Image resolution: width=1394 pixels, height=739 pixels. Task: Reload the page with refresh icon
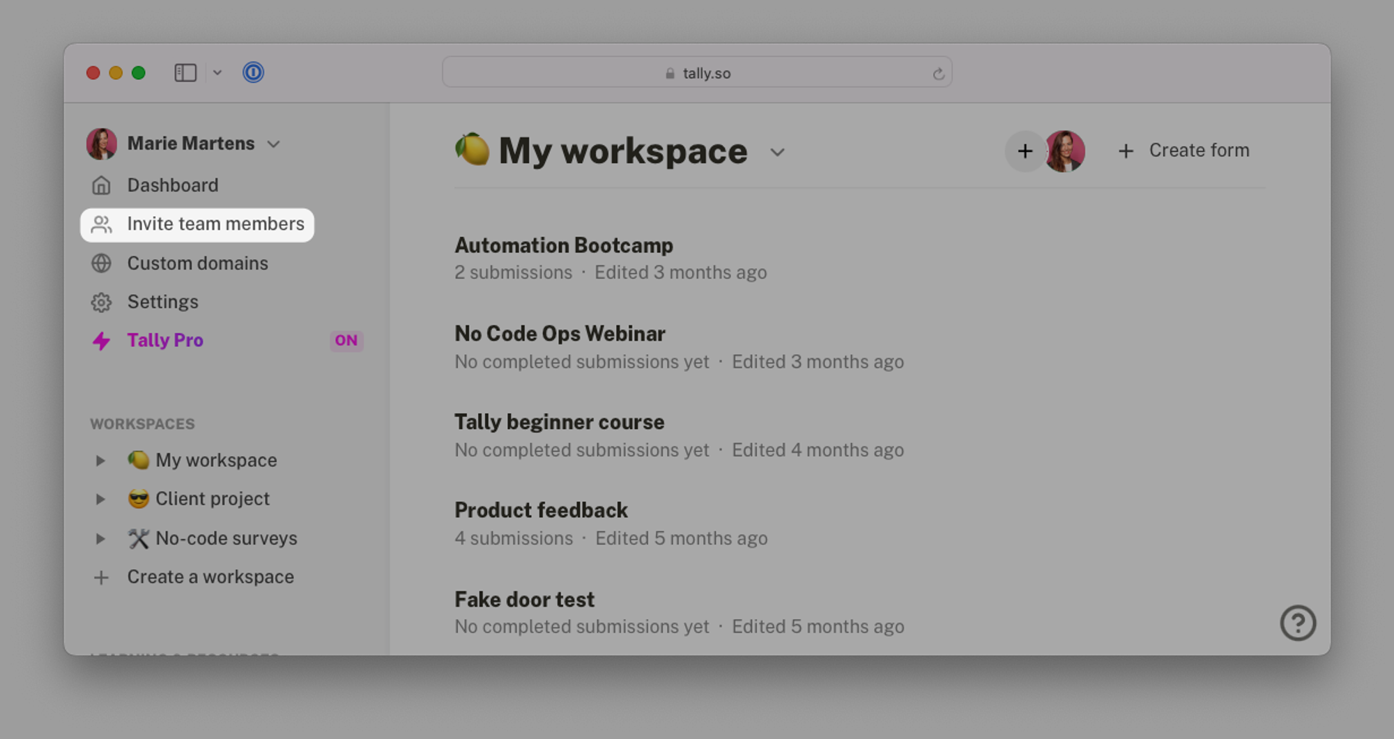pos(938,73)
